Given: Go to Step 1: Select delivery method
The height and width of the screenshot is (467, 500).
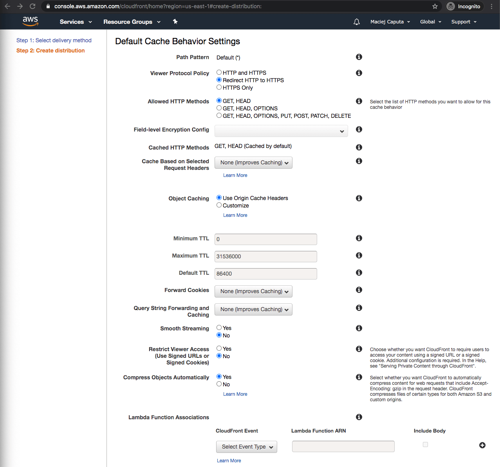Looking at the screenshot, I should (54, 40).
